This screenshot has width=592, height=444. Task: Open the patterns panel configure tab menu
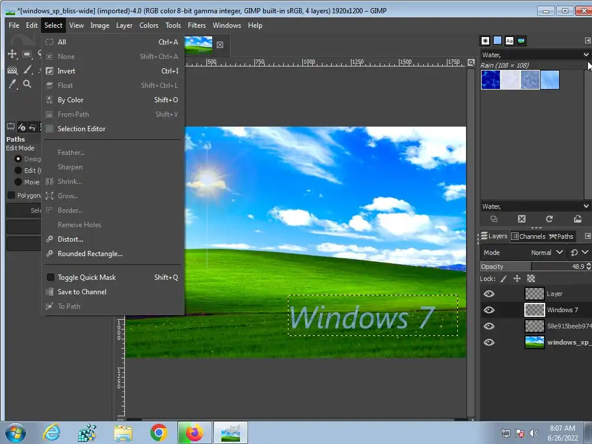click(x=587, y=40)
